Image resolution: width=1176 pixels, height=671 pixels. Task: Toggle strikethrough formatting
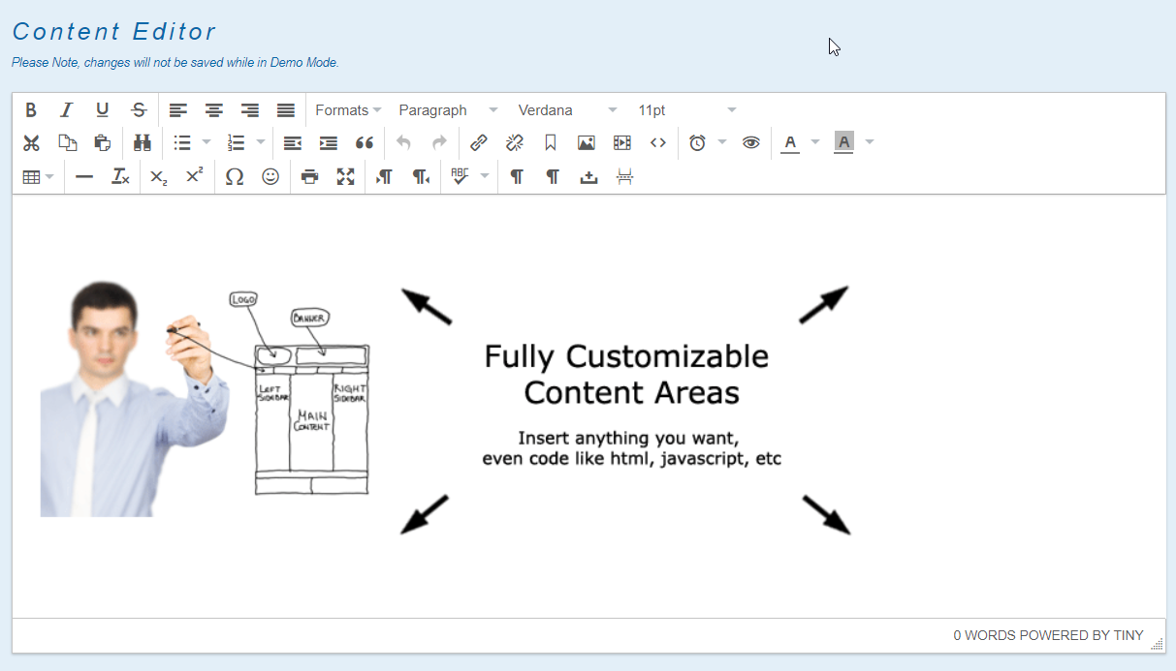pos(139,110)
